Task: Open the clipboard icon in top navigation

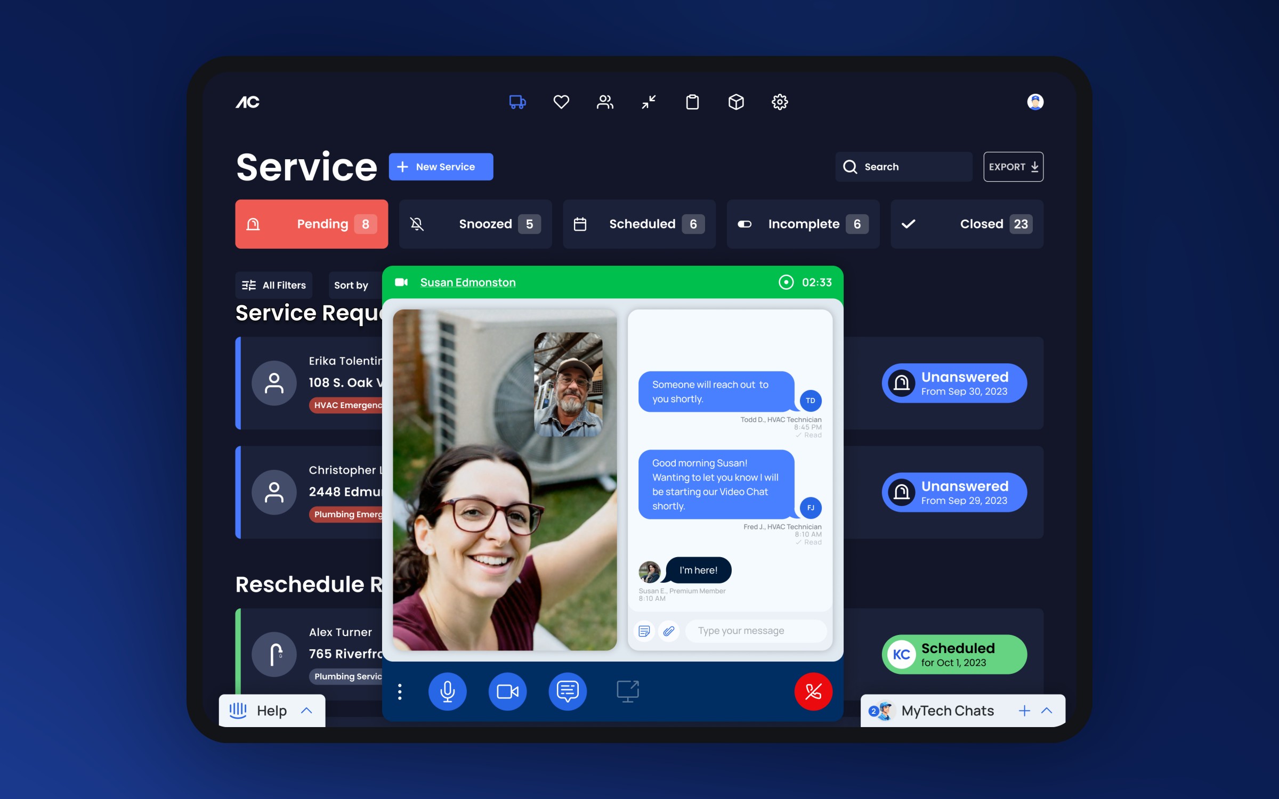Action: (x=692, y=102)
